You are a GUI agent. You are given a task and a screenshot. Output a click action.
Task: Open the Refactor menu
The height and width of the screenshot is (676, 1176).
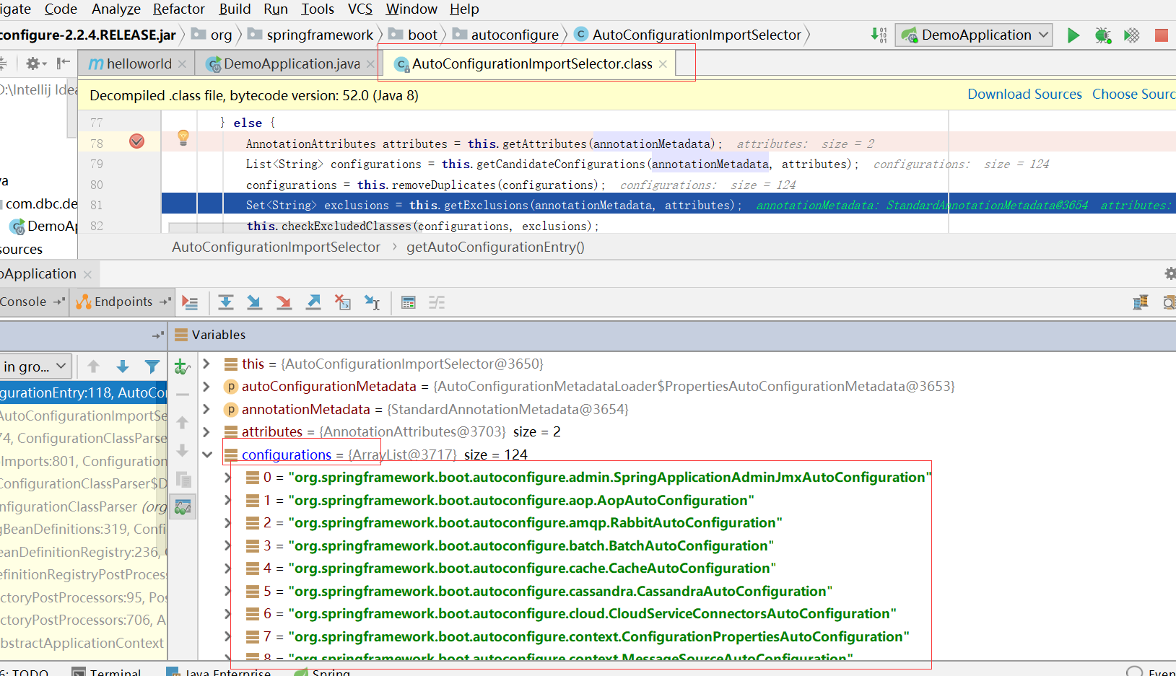click(178, 9)
